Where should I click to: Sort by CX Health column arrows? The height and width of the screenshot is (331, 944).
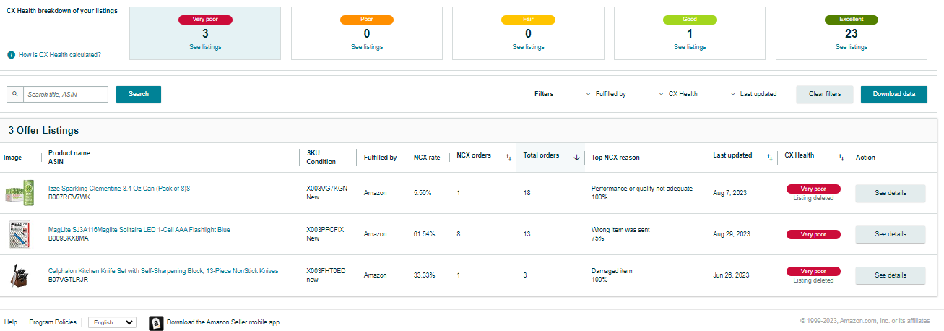pyautogui.click(x=841, y=157)
